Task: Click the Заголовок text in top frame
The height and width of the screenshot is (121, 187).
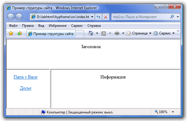Action: [91, 47]
